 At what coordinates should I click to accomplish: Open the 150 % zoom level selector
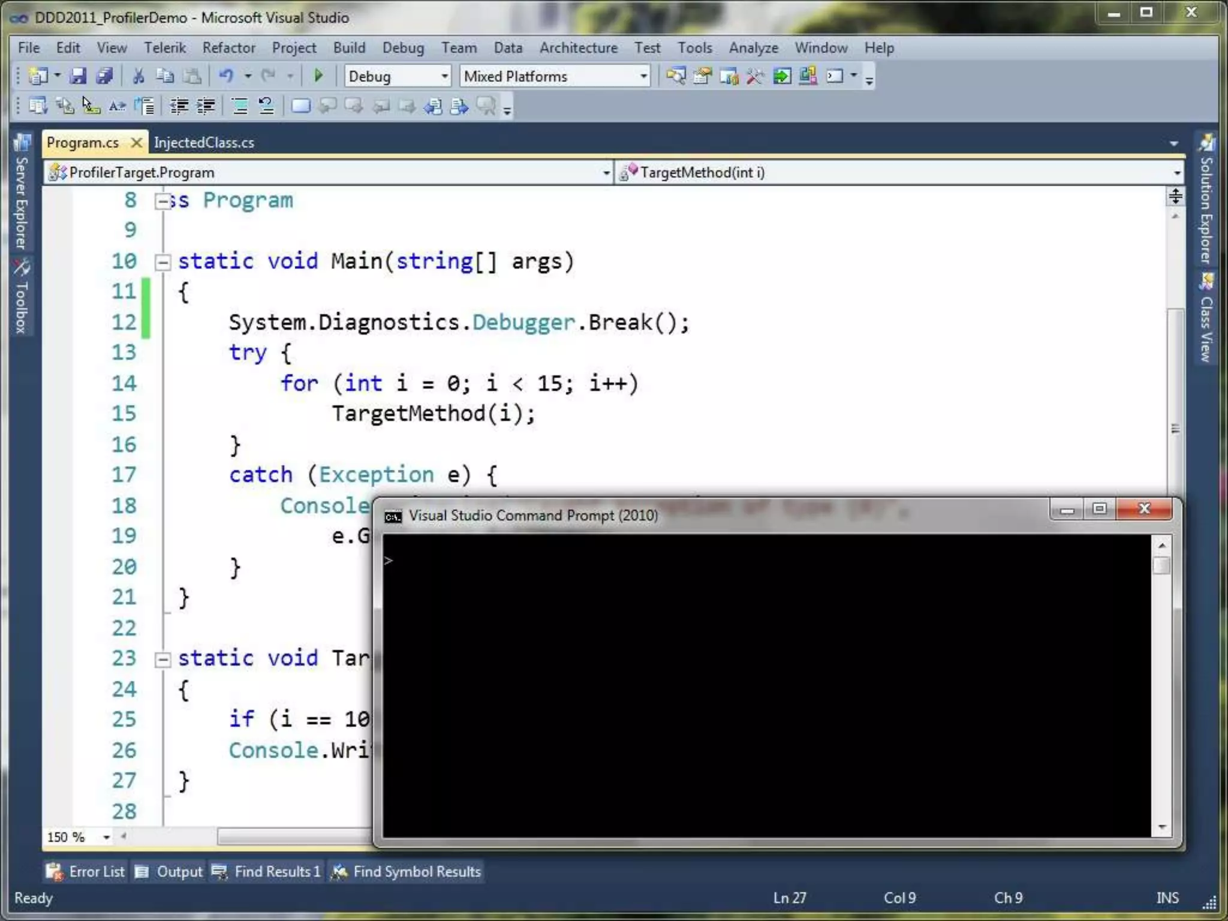(106, 837)
